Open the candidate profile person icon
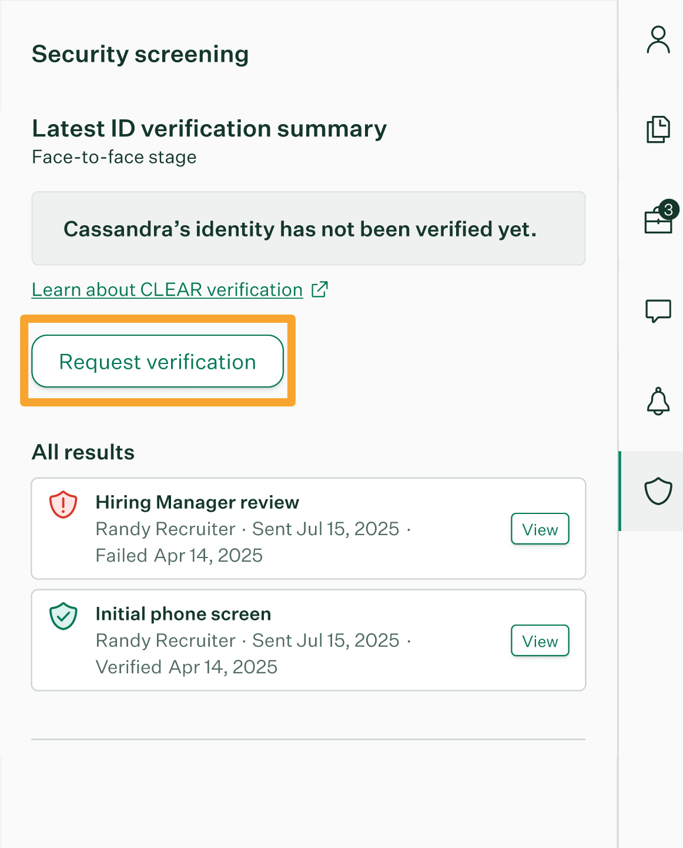This screenshot has width=683, height=848. pos(658,40)
